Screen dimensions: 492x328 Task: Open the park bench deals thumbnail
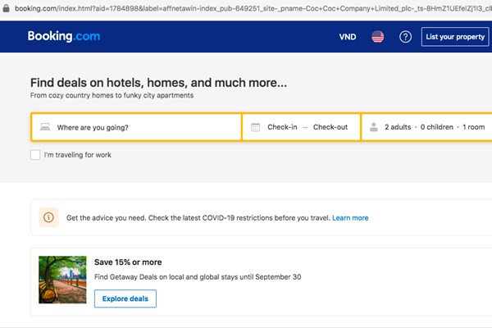(62, 280)
